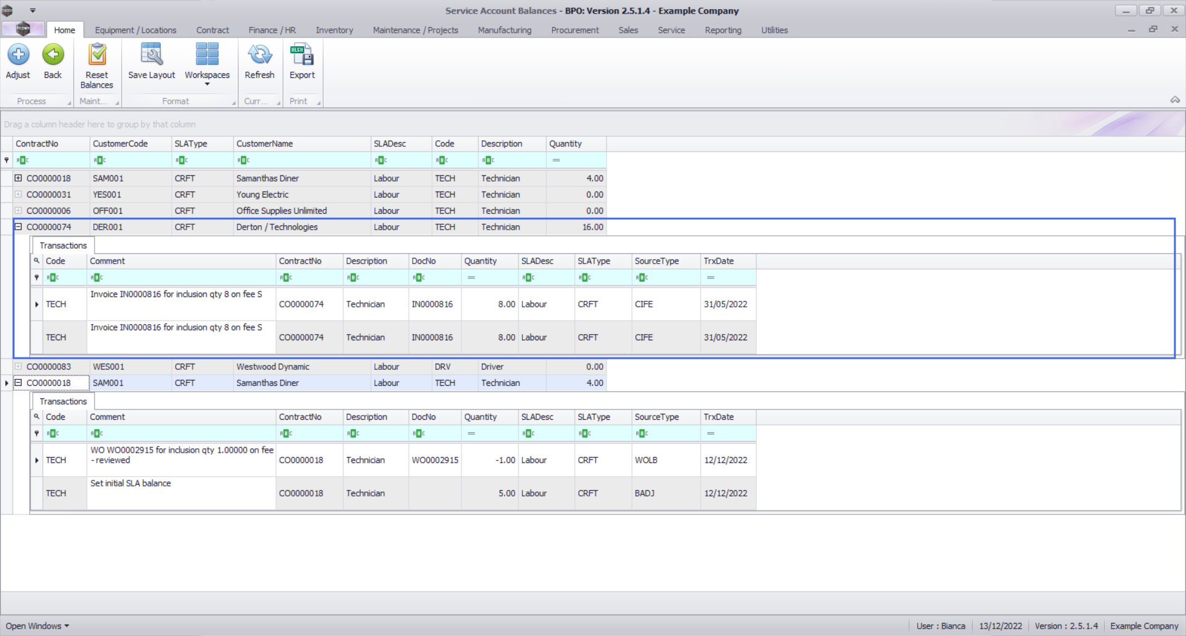Expand contract CO0000083 row
The height and width of the screenshot is (636, 1186).
tap(19, 367)
